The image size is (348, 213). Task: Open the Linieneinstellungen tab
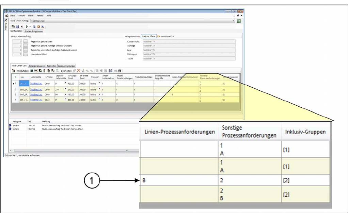[x=67, y=66]
